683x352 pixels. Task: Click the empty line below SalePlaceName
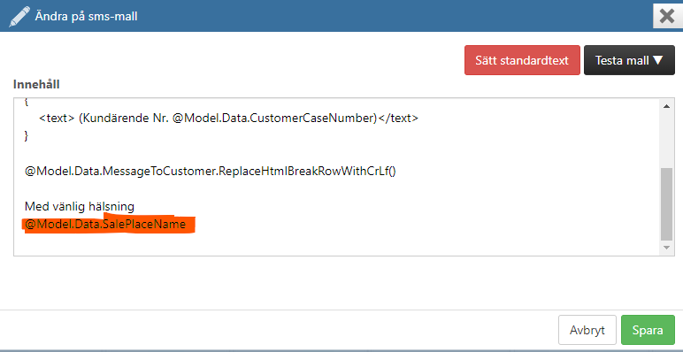338,242
